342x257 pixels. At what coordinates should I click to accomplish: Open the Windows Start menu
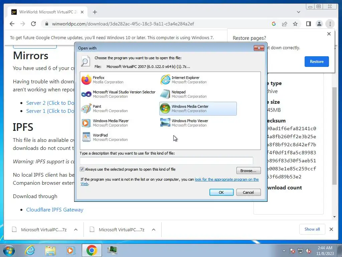coord(9,250)
